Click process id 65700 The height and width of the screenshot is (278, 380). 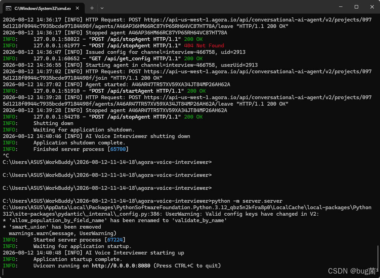click(118, 149)
